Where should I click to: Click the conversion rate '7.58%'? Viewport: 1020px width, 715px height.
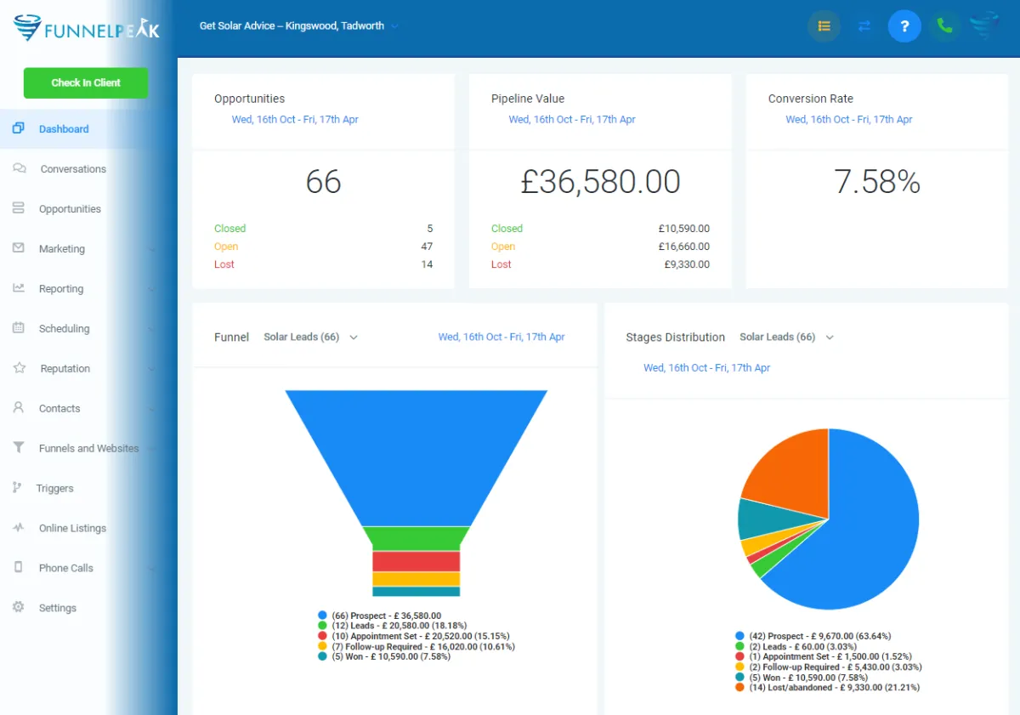click(877, 181)
